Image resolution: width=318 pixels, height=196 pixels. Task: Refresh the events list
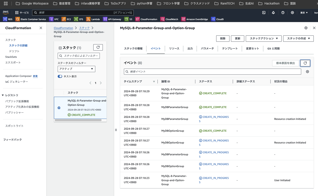coord(305,63)
